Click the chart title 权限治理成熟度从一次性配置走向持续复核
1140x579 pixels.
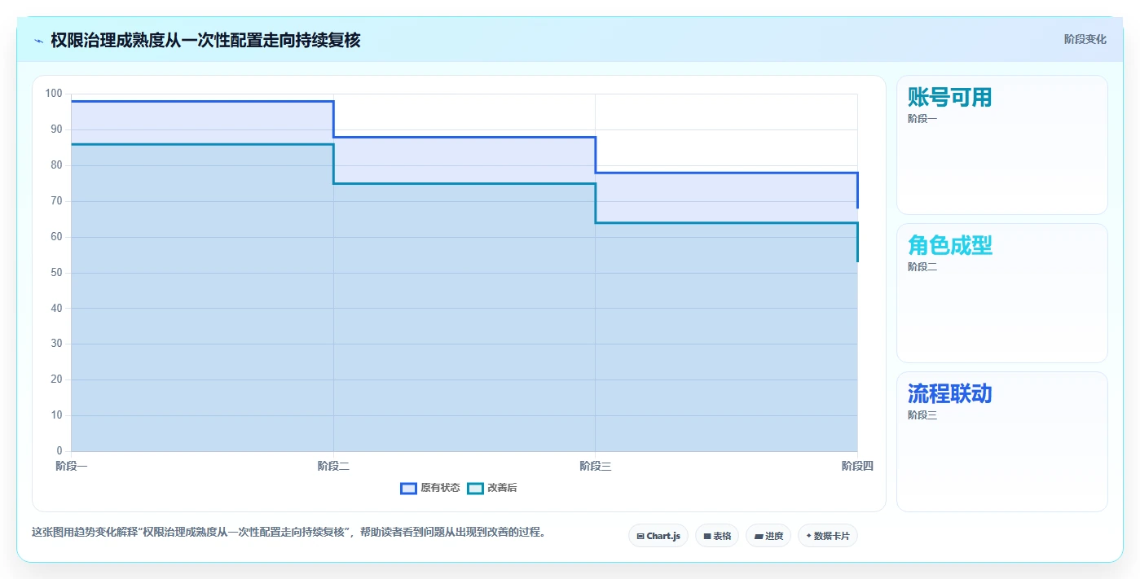click(205, 40)
